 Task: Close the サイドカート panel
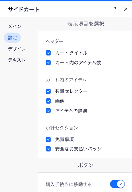coord(126,9)
